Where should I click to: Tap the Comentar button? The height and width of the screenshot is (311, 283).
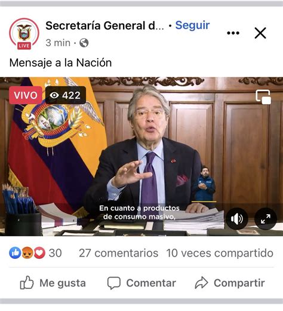coord(141,283)
